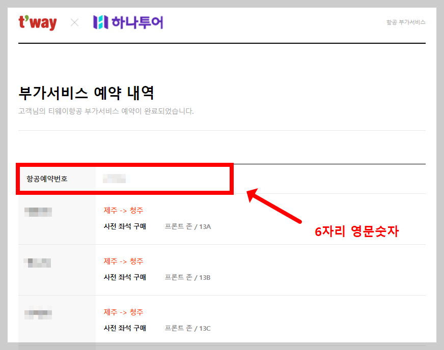444x350 pixels.
Task: Click the 제주 -> 청주 route for seat 13A
Action: (x=123, y=211)
